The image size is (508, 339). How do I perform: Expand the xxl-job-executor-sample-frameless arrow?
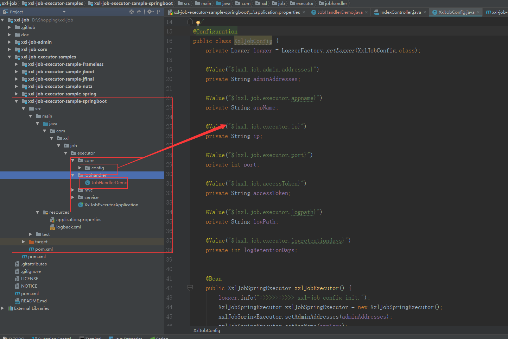[17, 64]
